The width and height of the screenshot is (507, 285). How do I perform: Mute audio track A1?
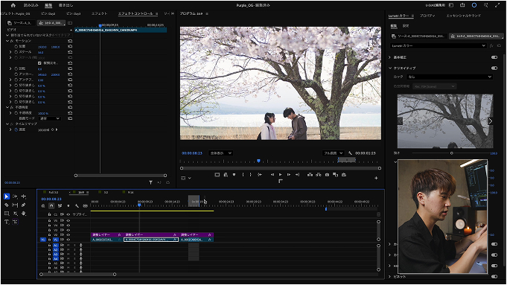[x=68, y=246]
